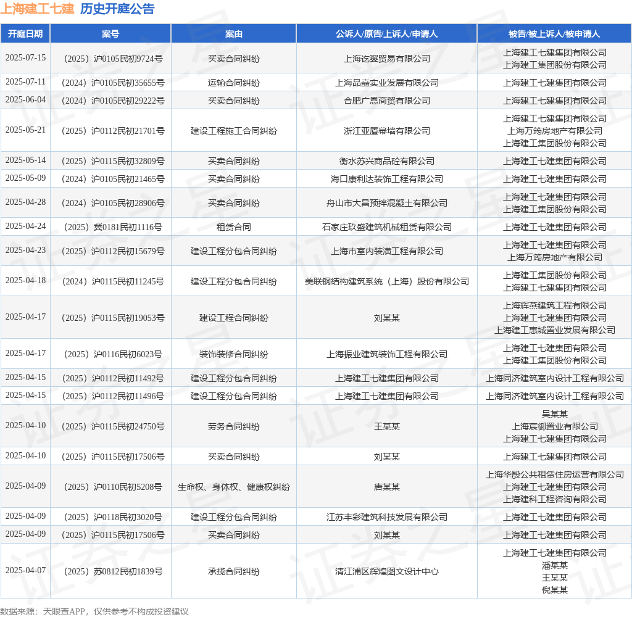The height and width of the screenshot is (617, 632).
Task: Select the date 2025-07-15
Action: [25, 57]
